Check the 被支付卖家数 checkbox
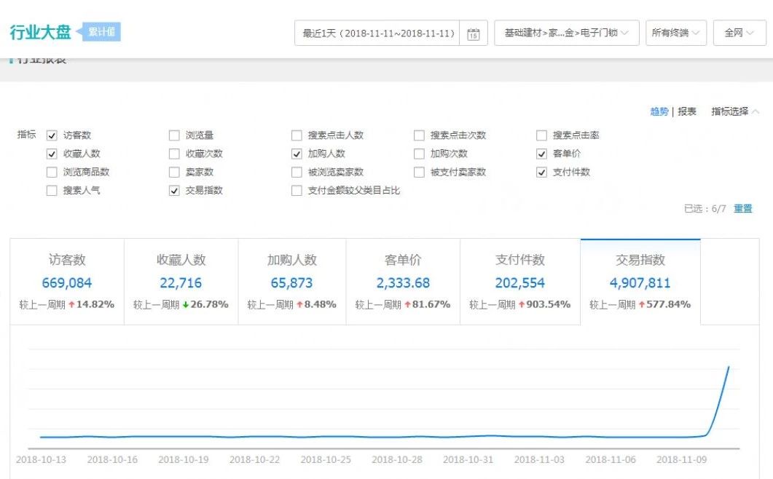The width and height of the screenshot is (773, 479). coord(419,172)
